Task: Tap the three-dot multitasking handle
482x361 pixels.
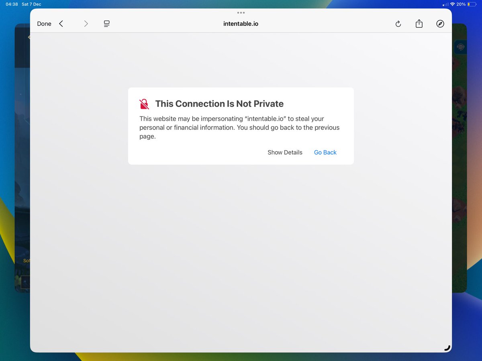Action: click(241, 13)
